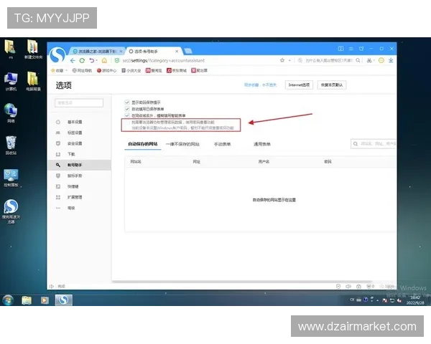The height and width of the screenshot is (344, 431).
Task: Expand the dropdown arrow next to undo icon
Action: click(96, 61)
